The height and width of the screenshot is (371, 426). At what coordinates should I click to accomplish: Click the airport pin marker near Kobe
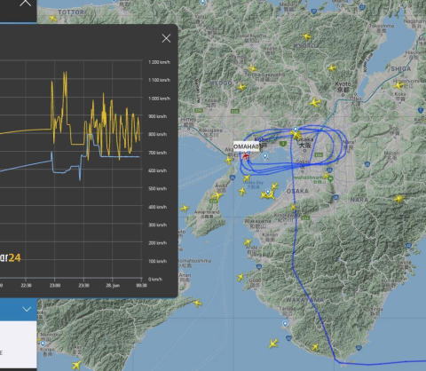[x=265, y=156]
